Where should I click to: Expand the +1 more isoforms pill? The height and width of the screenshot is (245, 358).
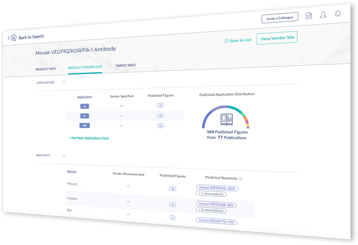pyautogui.click(x=211, y=194)
